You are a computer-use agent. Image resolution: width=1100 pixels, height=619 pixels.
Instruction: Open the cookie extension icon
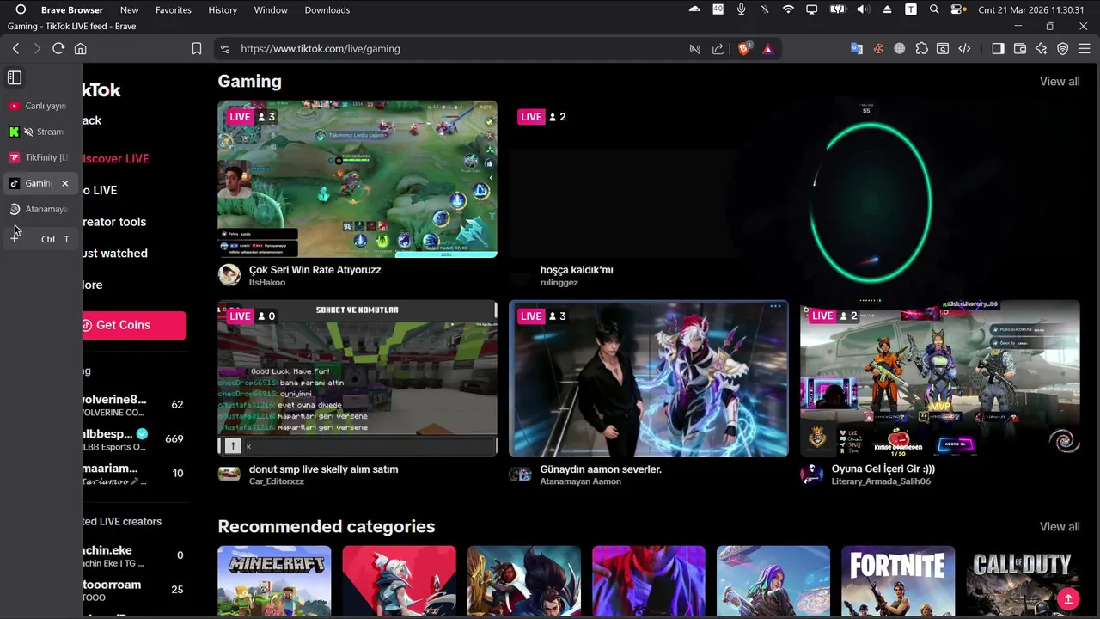click(878, 49)
